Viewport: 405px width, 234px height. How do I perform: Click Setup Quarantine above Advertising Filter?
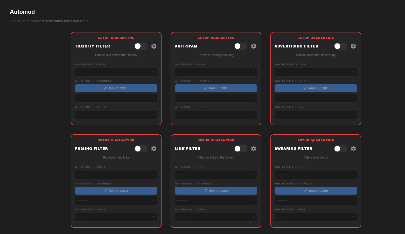(x=316, y=38)
